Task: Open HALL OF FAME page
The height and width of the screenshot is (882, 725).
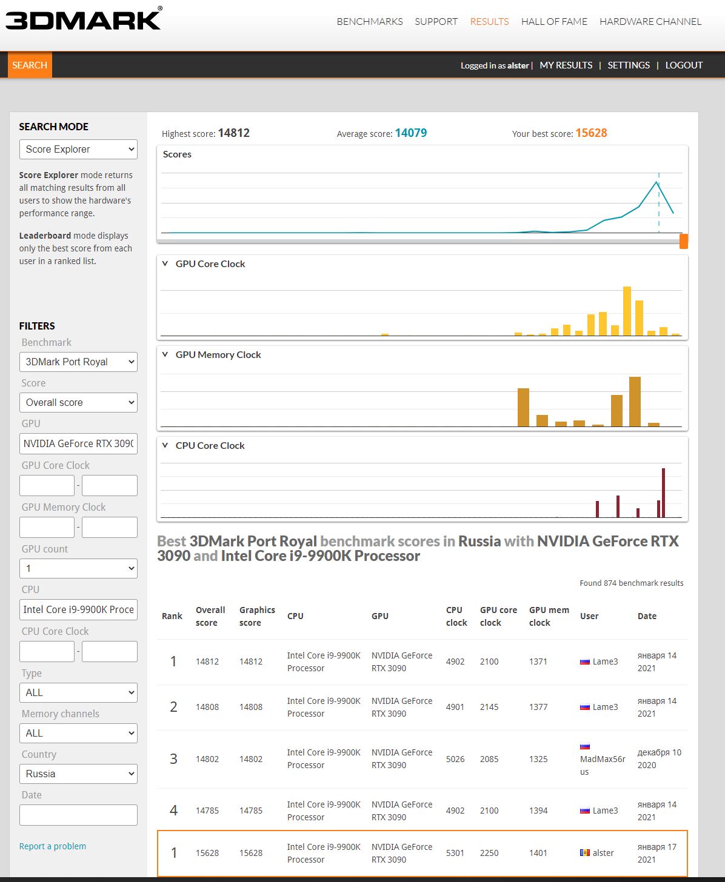Action: pyautogui.click(x=554, y=21)
